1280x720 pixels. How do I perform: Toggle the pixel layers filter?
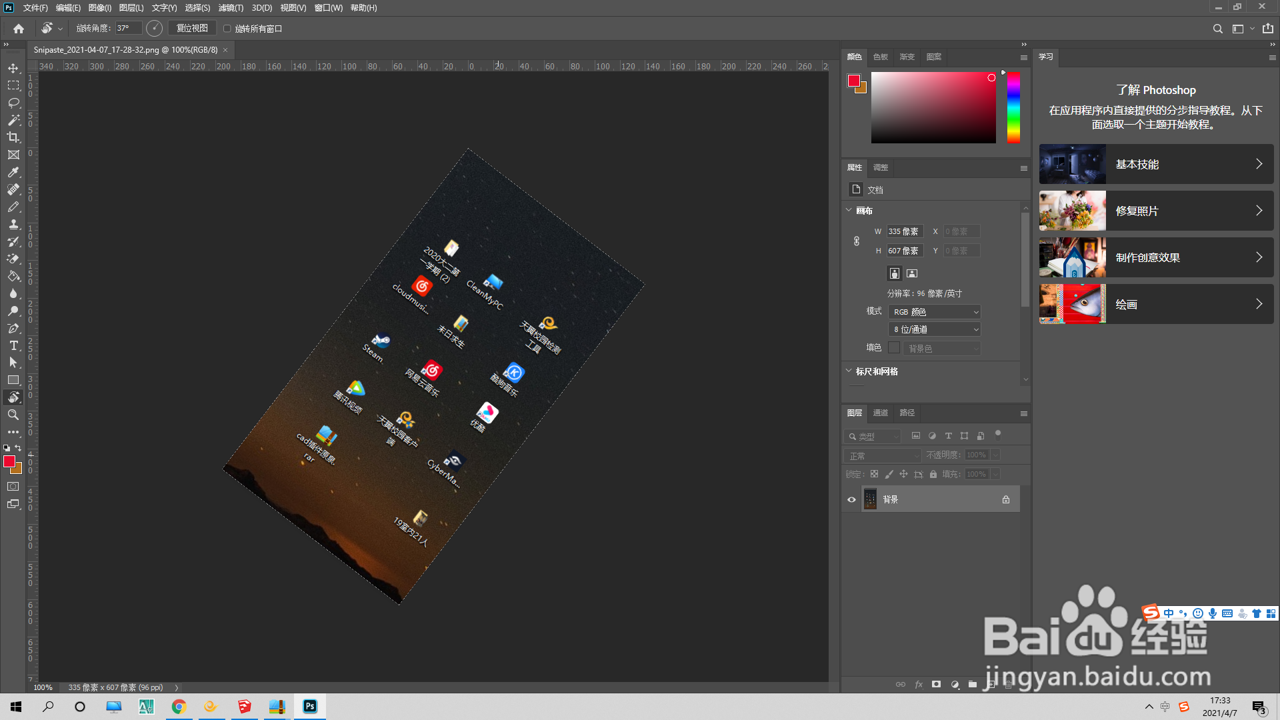pos(916,436)
